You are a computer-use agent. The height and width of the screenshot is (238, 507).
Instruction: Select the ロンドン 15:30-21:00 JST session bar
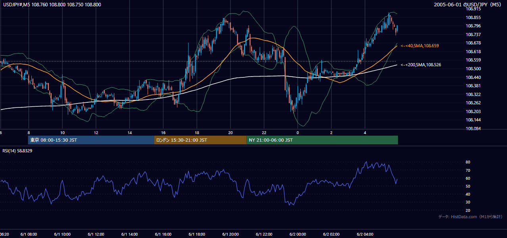pos(200,140)
